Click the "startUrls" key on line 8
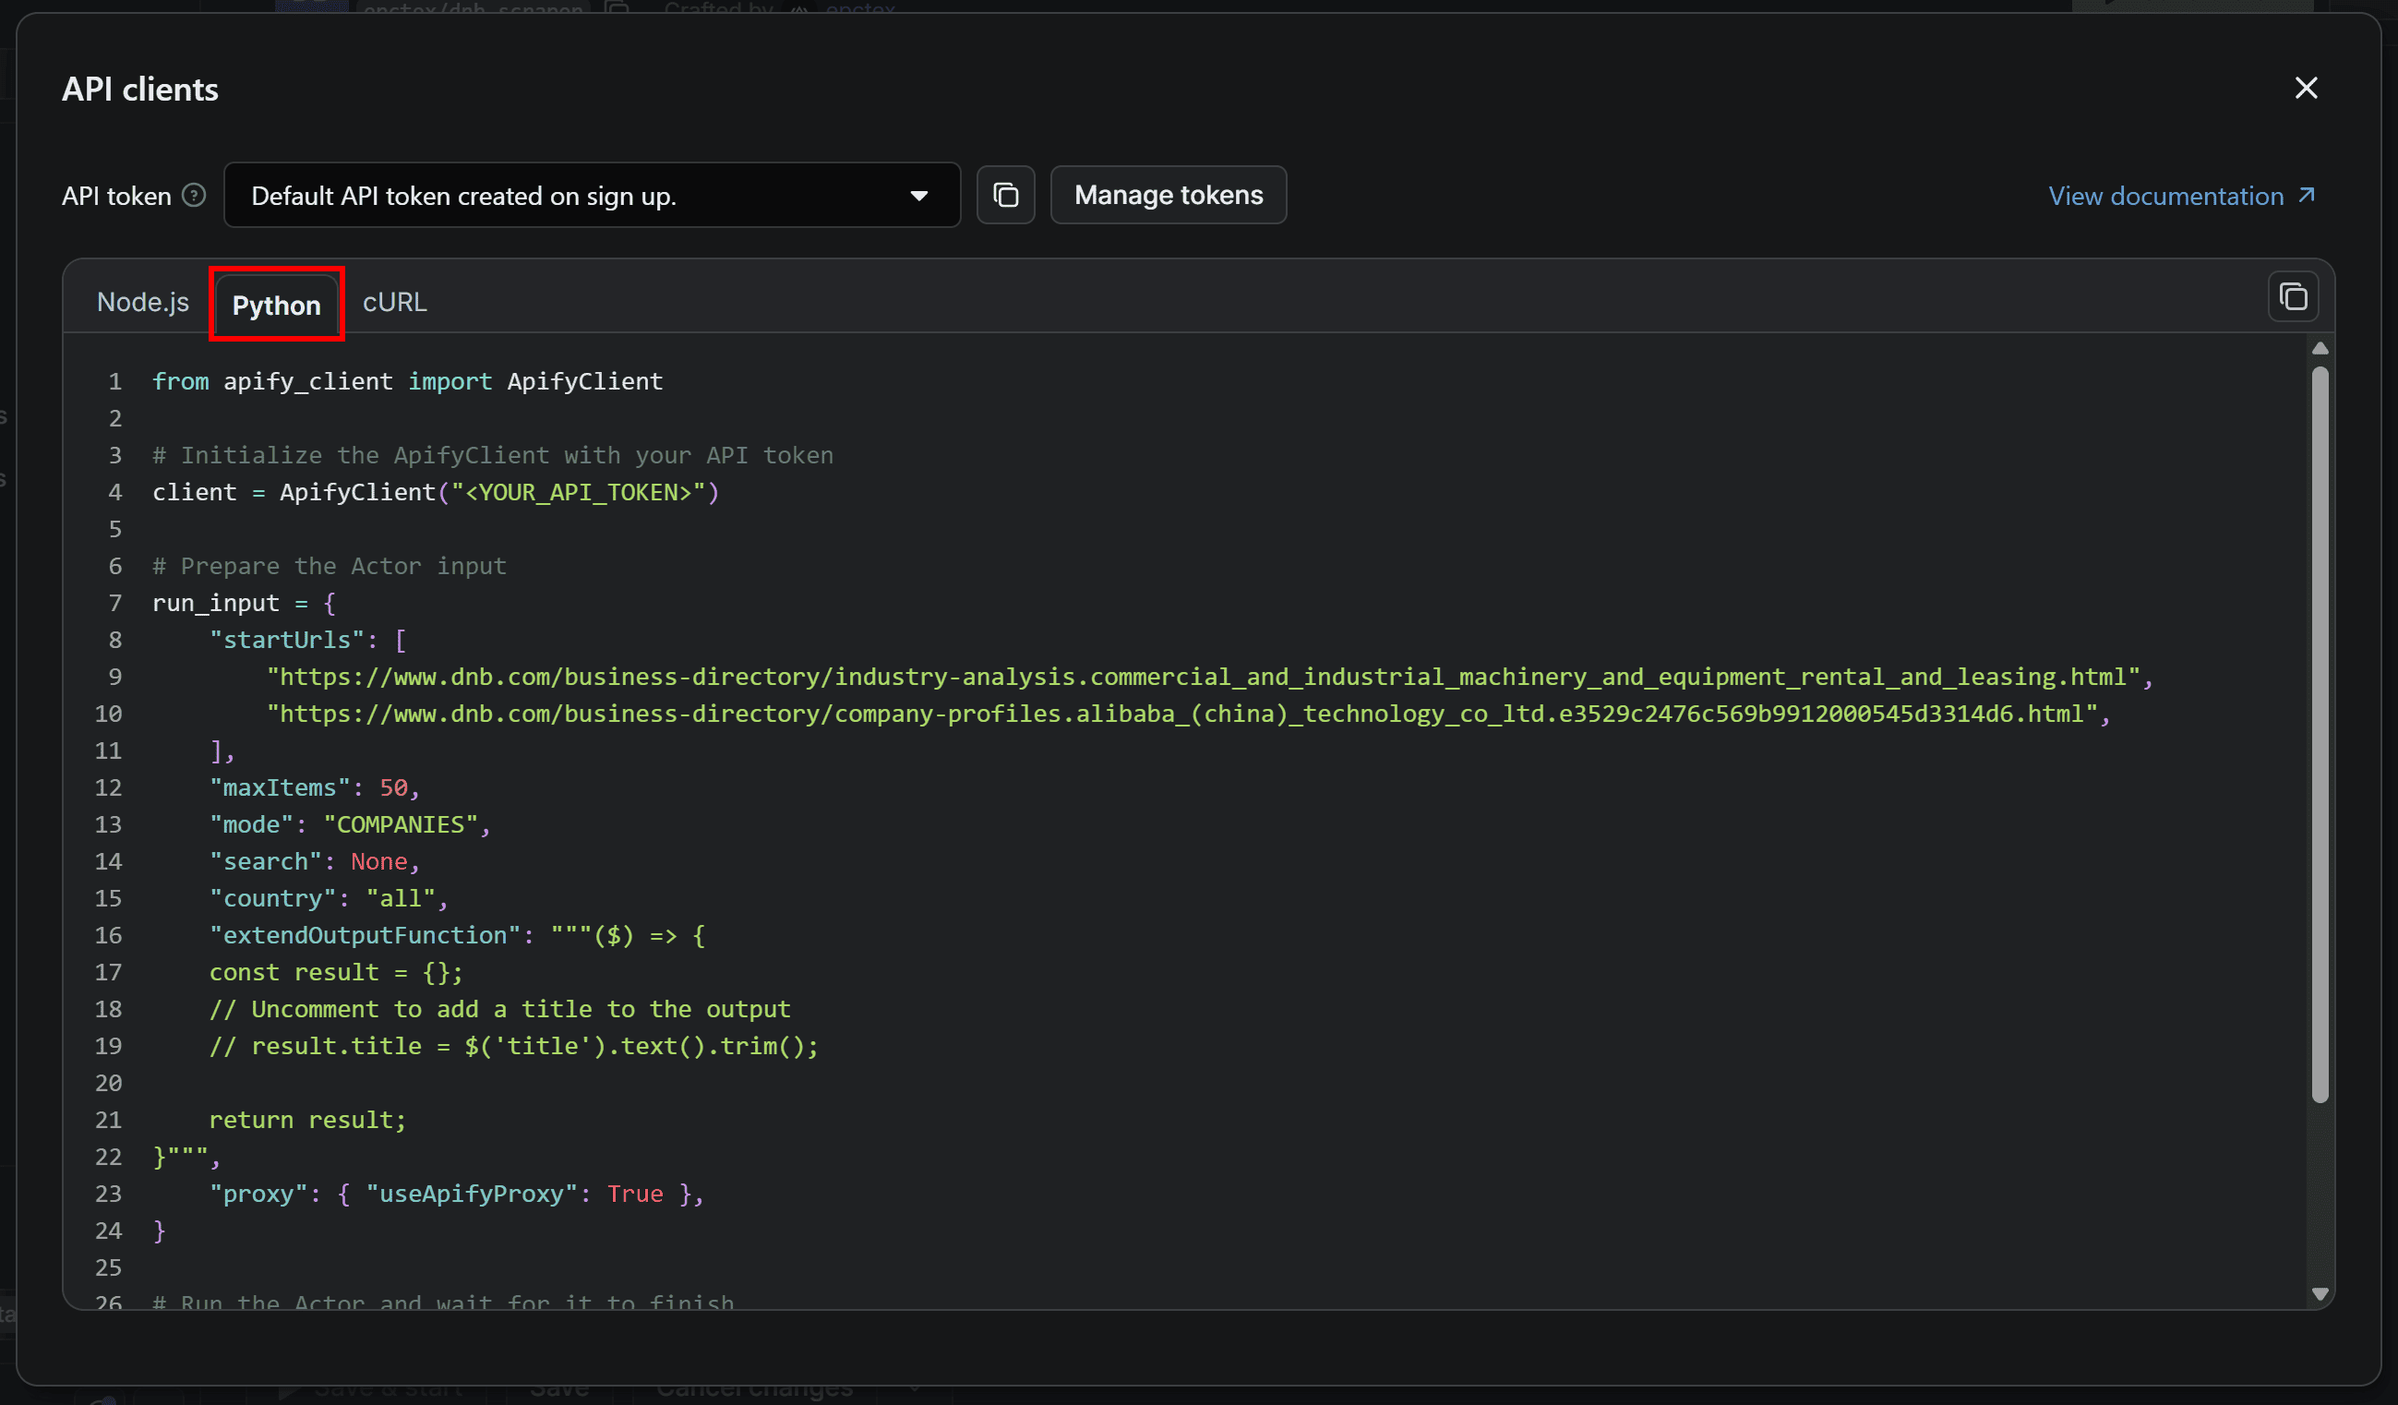Viewport: 2398px width, 1405px height. [x=287, y=640]
